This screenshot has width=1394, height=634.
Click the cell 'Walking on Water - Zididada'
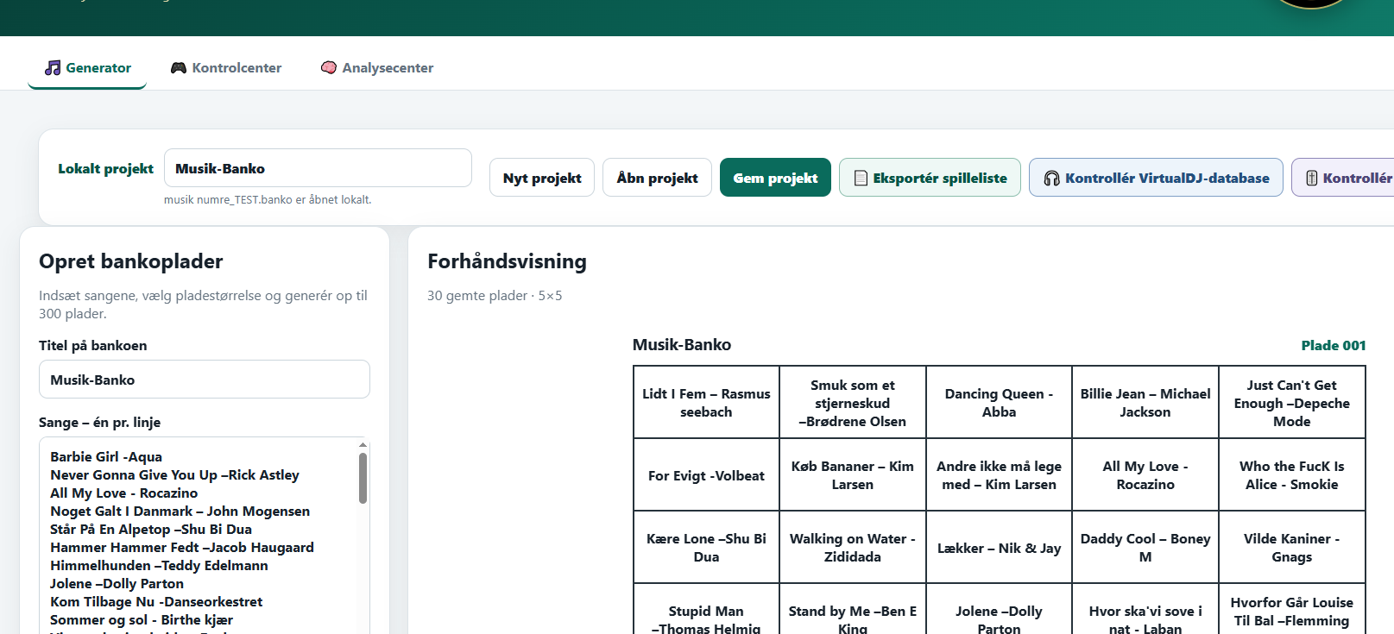point(853,548)
